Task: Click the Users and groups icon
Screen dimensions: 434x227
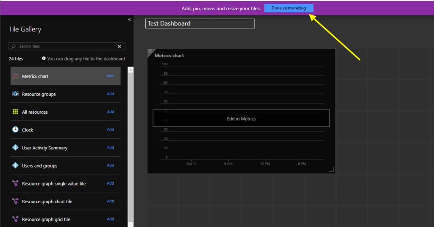Action: point(15,165)
